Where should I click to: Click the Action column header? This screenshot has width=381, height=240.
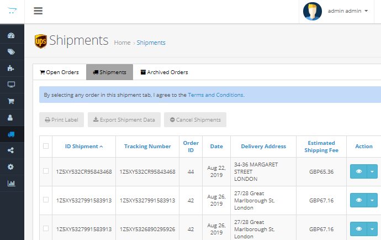tap(364, 147)
